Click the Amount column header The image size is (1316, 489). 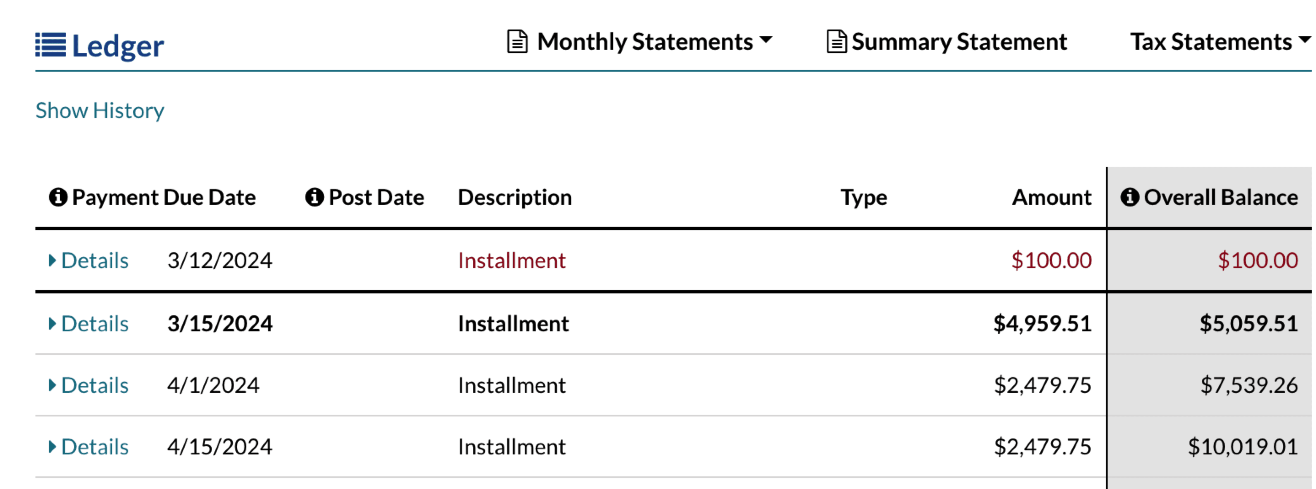1052,197
